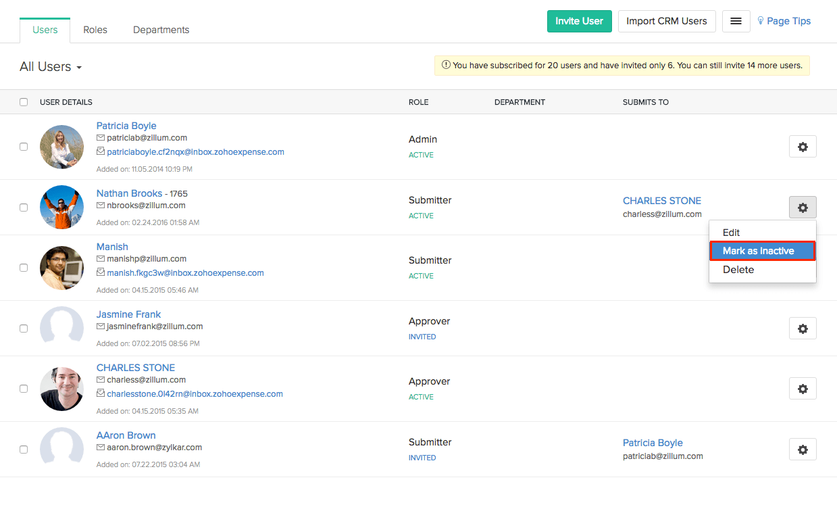Choose Mark as Inactive from the menu
Image resolution: width=837 pixels, height=532 pixels.
pyautogui.click(x=762, y=251)
